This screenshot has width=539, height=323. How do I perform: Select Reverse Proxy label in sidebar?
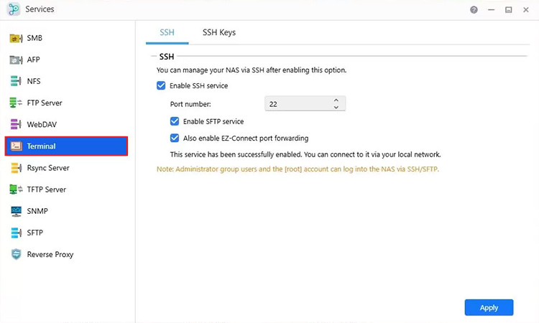click(50, 254)
